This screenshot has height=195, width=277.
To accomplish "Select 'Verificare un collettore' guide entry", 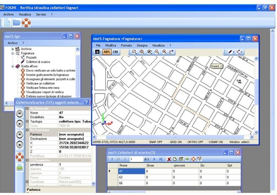I will [x=40, y=83].
